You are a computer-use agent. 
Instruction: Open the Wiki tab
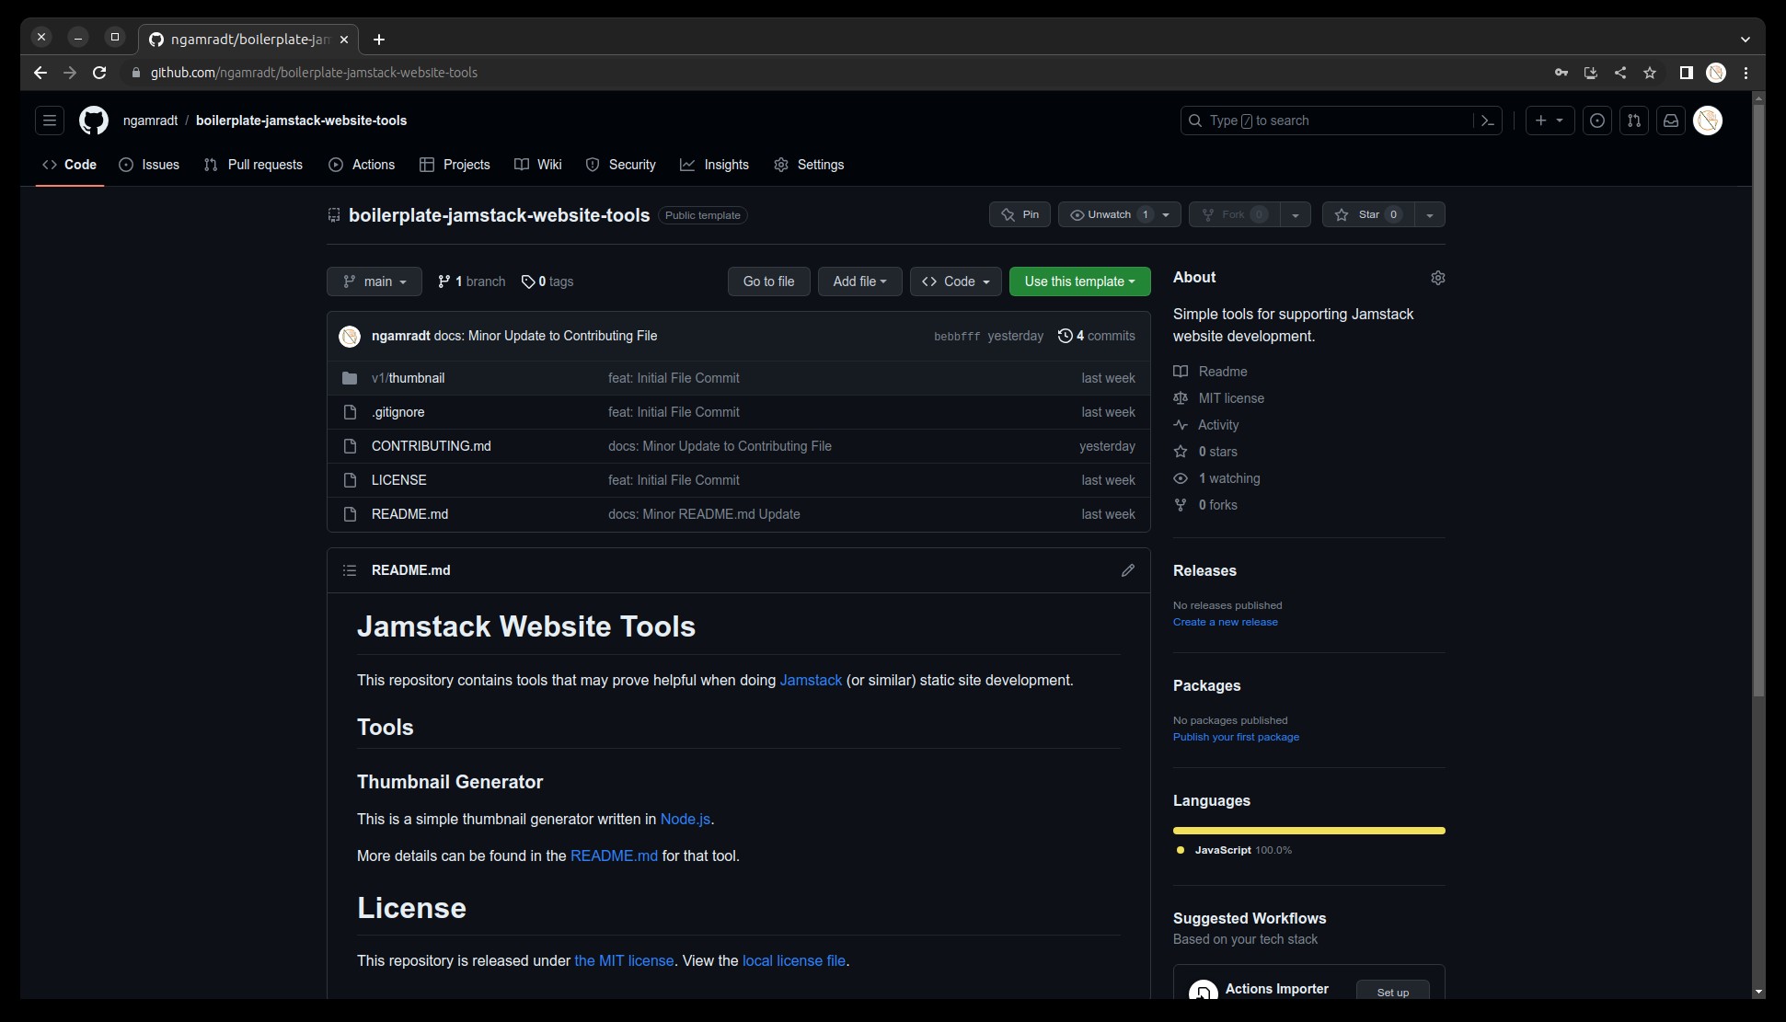point(538,165)
